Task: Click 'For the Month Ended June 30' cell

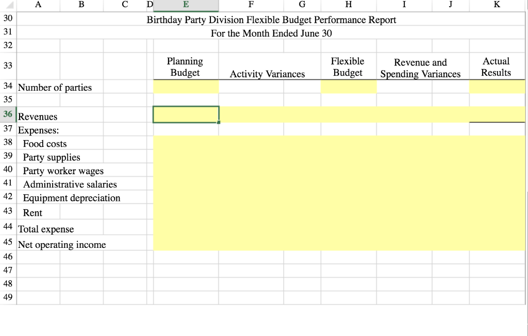Action: tap(271, 33)
